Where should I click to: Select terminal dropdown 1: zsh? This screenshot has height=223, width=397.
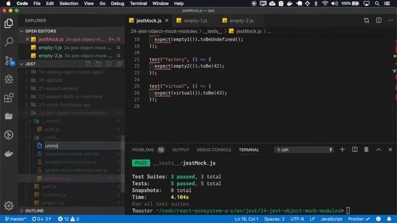[x=304, y=150]
